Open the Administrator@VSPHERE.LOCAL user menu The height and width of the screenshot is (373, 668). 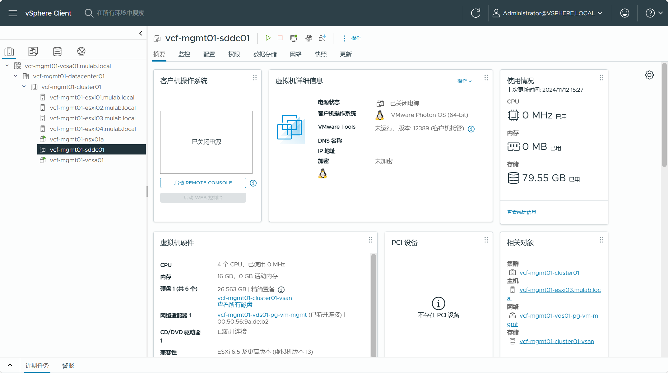click(x=548, y=13)
